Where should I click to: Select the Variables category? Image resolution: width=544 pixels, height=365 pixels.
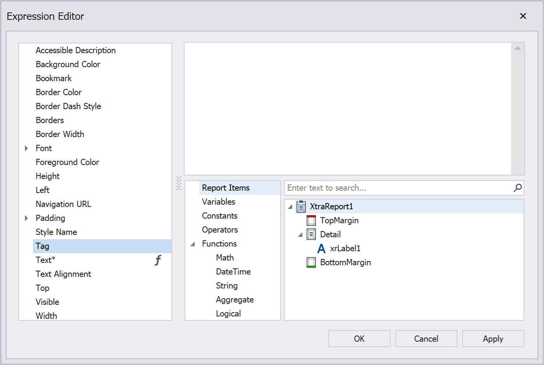[218, 202]
